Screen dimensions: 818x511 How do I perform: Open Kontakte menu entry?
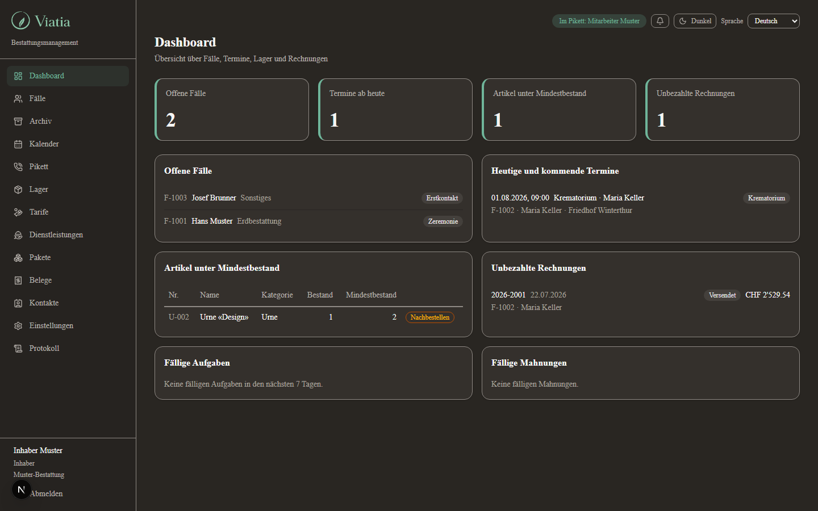pos(68,303)
